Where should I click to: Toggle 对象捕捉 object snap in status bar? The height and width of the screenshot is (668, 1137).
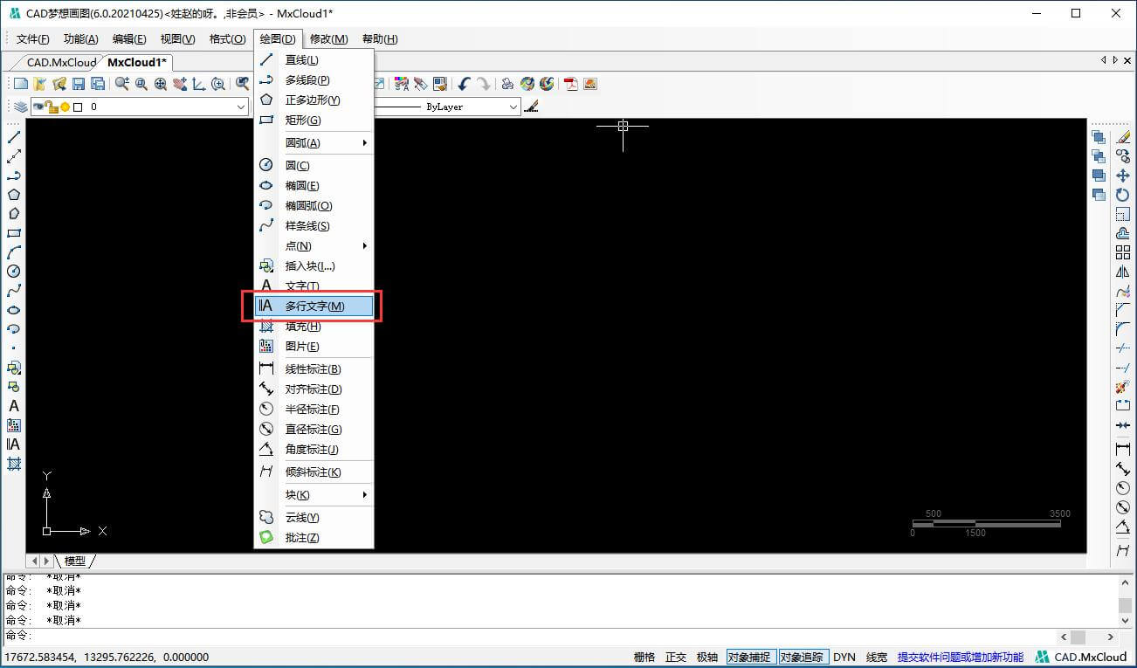tap(750, 657)
